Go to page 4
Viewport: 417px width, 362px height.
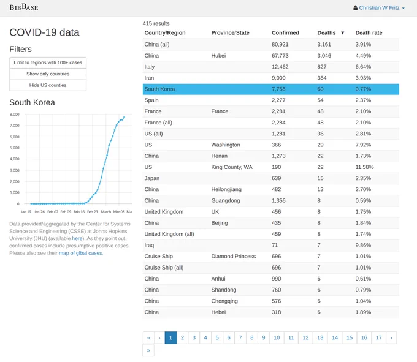[205, 338]
